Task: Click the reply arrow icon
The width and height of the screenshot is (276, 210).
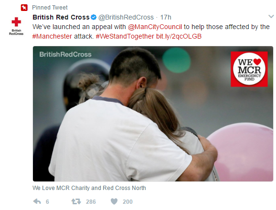Action: [37, 201]
